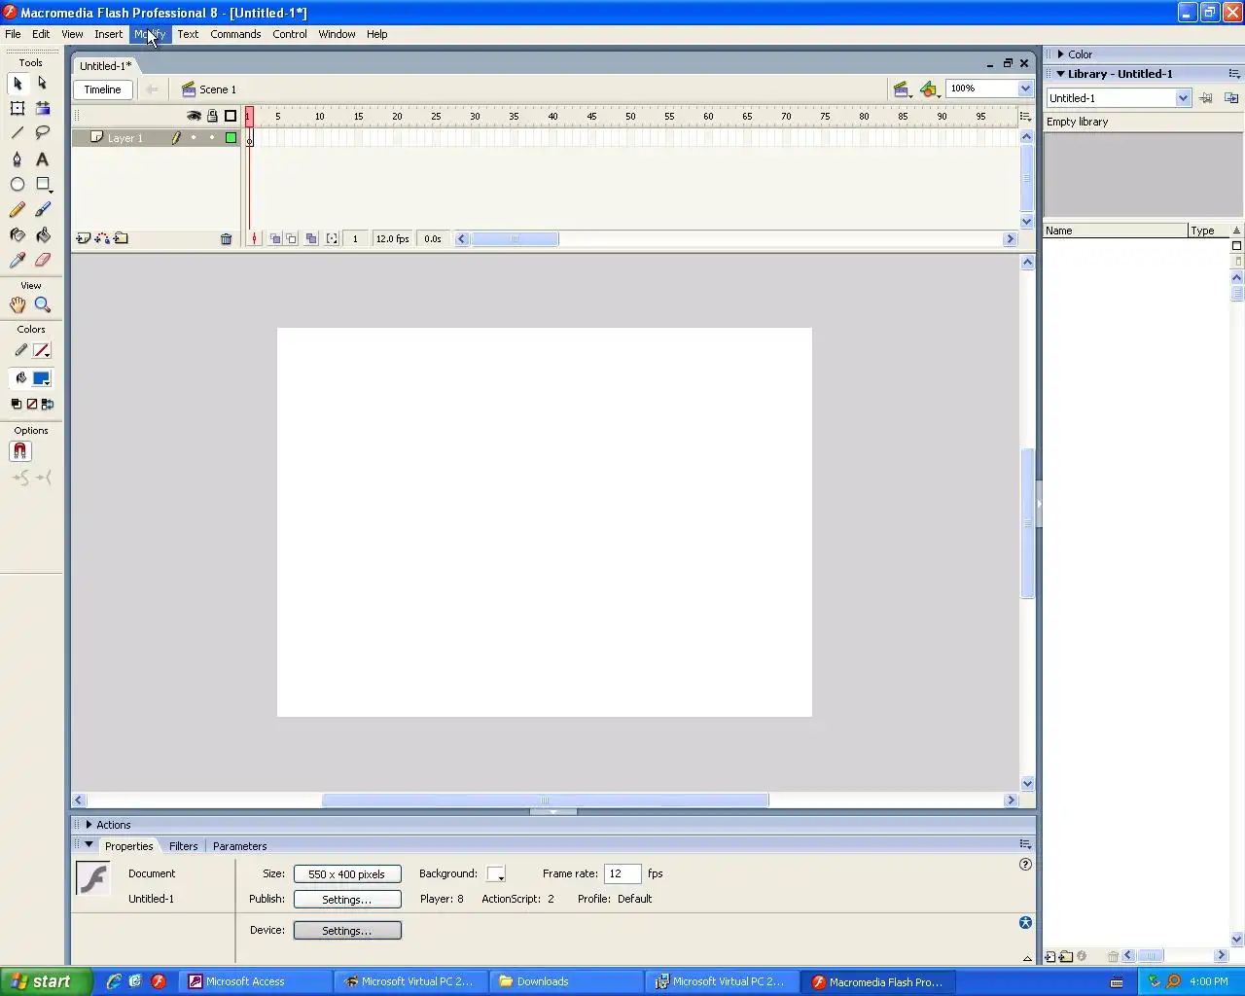The height and width of the screenshot is (996, 1245).
Task: Open the File menu
Action: [x=13, y=34]
